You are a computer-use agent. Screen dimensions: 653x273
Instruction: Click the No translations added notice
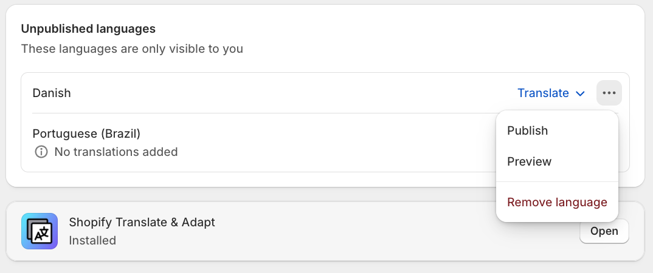click(x=116, y=152)
